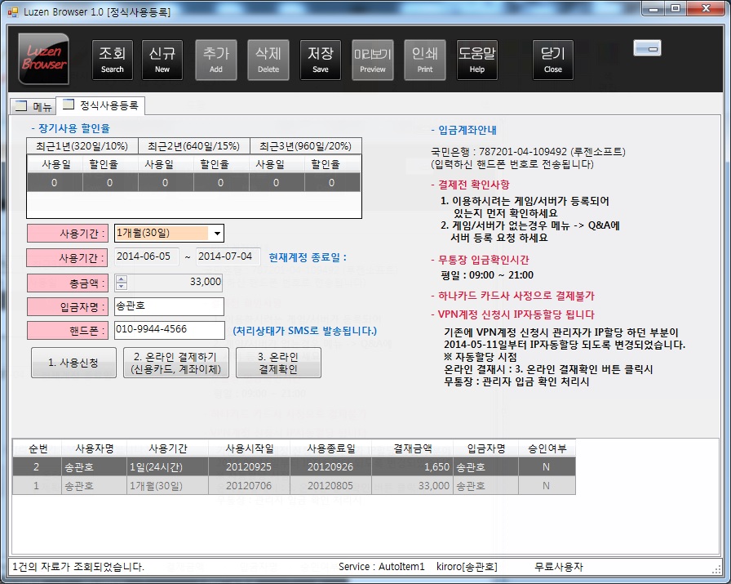Click the 조회 (Search) toolbar icon
The width and height of the screenshot is (731, 584).
[x=112, y=60]
